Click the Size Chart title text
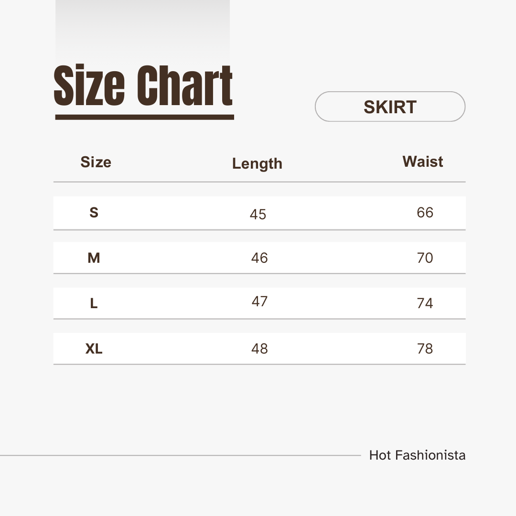This screenshot has height=516, width=516. tap(143, 86)
